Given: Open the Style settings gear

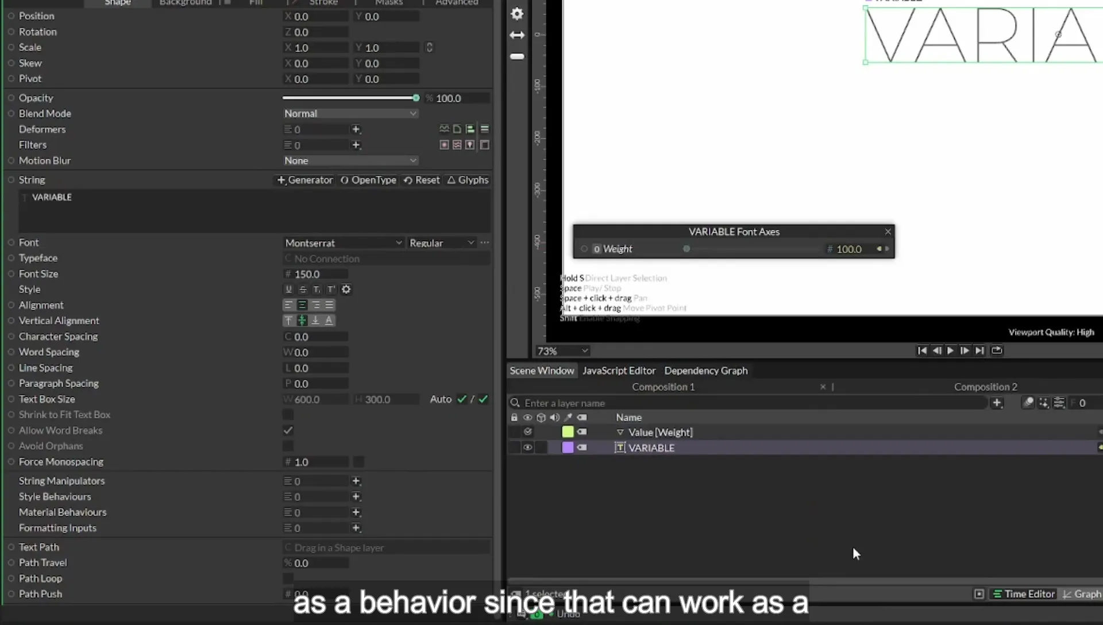Looking at the screenshot, I should [346, 290].
